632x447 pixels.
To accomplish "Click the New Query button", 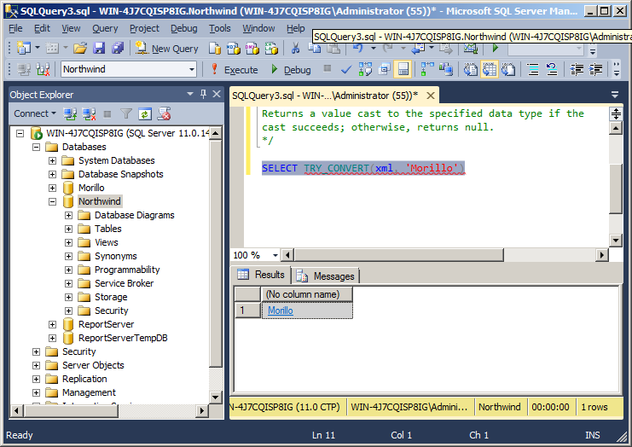I will click(167, 49).
